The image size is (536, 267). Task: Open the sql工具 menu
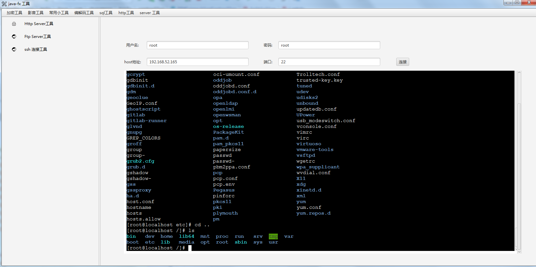[x=106, y=13]
